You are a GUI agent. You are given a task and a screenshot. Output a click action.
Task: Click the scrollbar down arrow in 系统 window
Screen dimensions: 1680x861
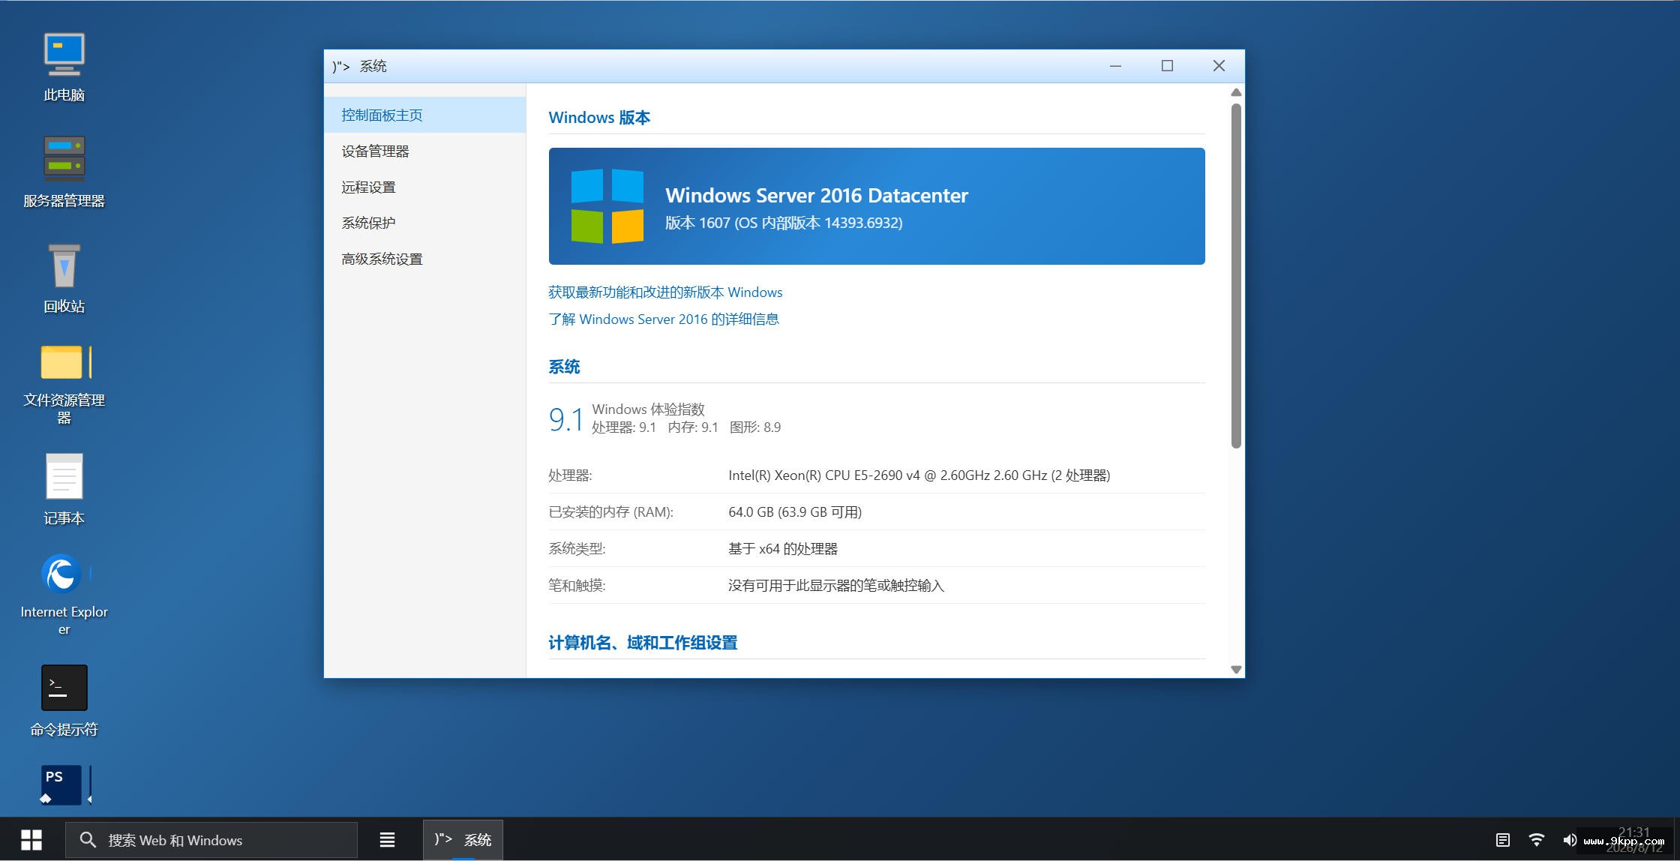(1236, 669)
